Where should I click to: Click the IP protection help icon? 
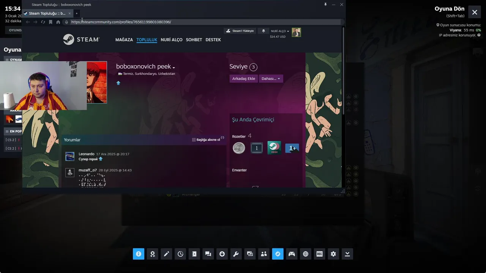(x=479, y=35)
